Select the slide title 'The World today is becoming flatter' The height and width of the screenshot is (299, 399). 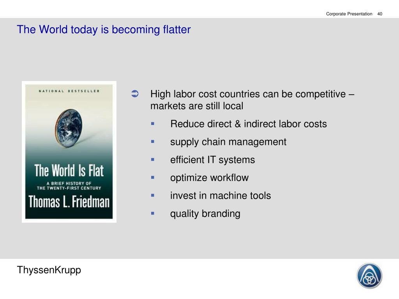tap(104, 30)
